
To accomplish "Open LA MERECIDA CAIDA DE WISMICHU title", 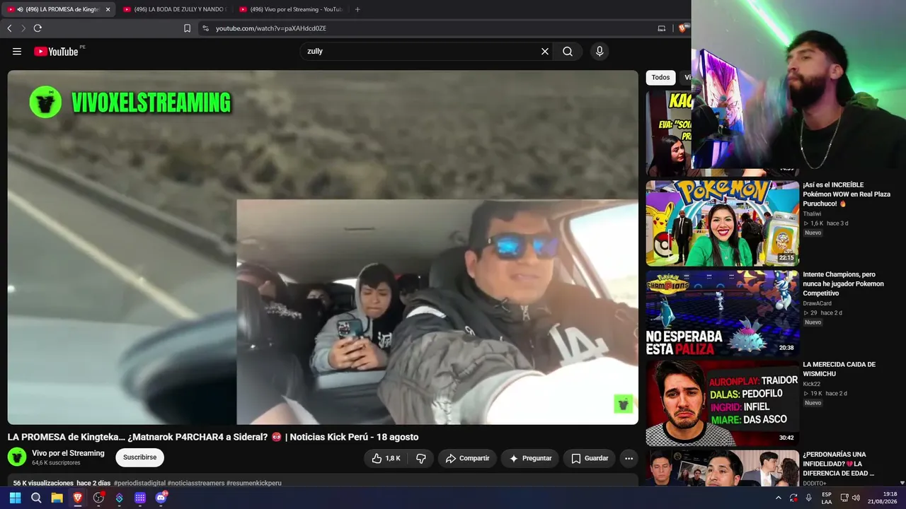I will [839, 369].
